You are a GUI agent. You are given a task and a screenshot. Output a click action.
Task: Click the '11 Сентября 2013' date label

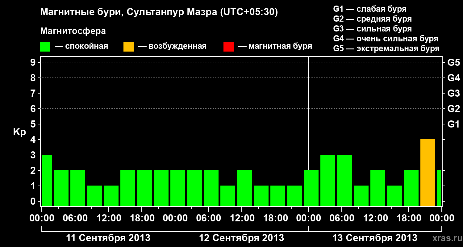click(108, 238)
